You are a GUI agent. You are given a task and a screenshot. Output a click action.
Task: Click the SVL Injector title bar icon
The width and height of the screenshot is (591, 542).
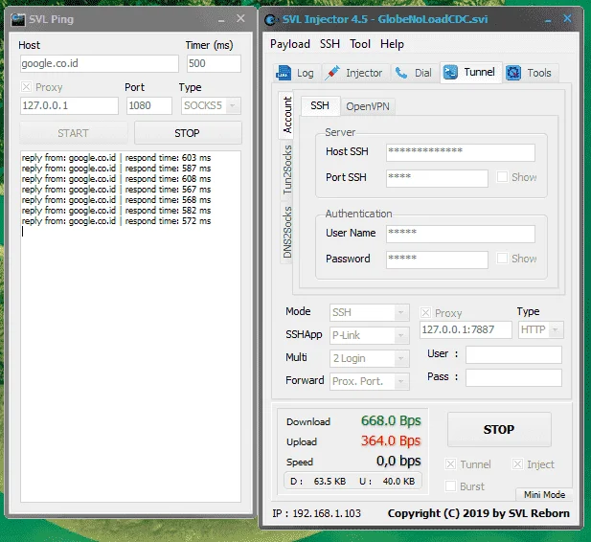pos(270,19)
